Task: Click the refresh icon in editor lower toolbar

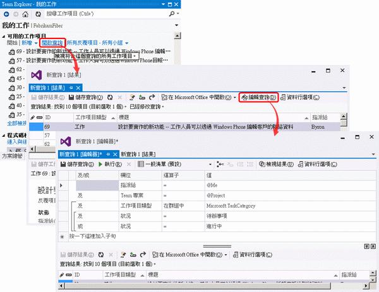Action: 101,255
